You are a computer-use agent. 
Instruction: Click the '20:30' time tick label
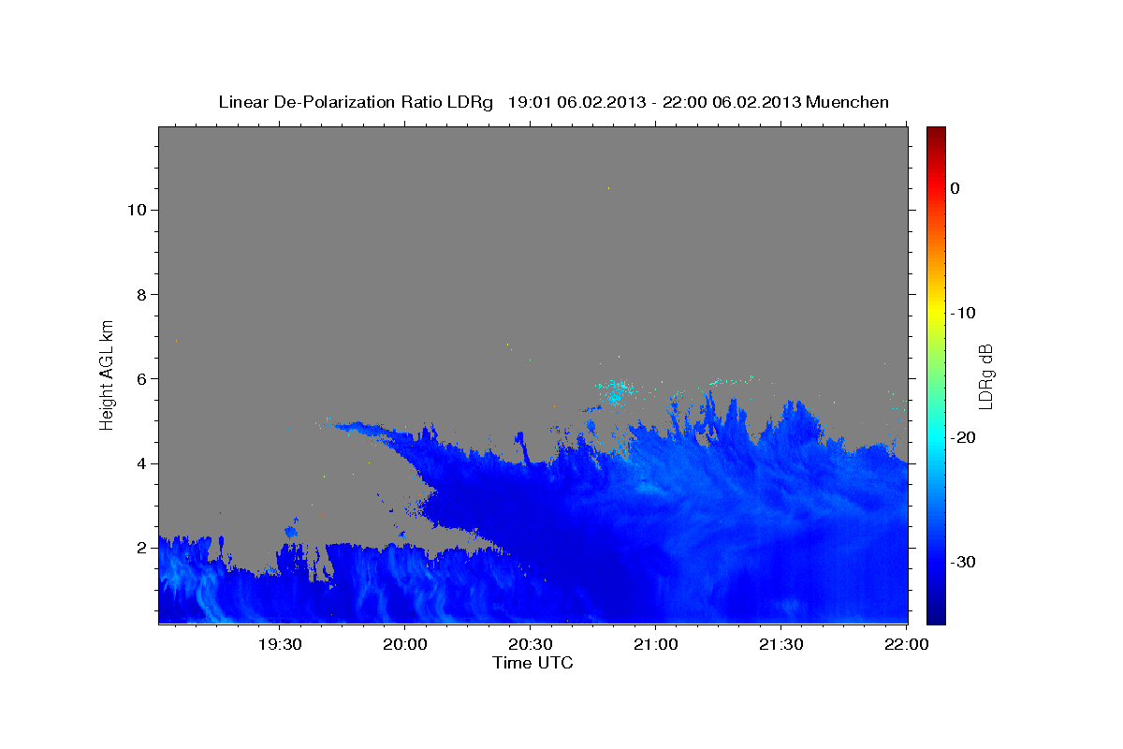(x=531, y=644)
